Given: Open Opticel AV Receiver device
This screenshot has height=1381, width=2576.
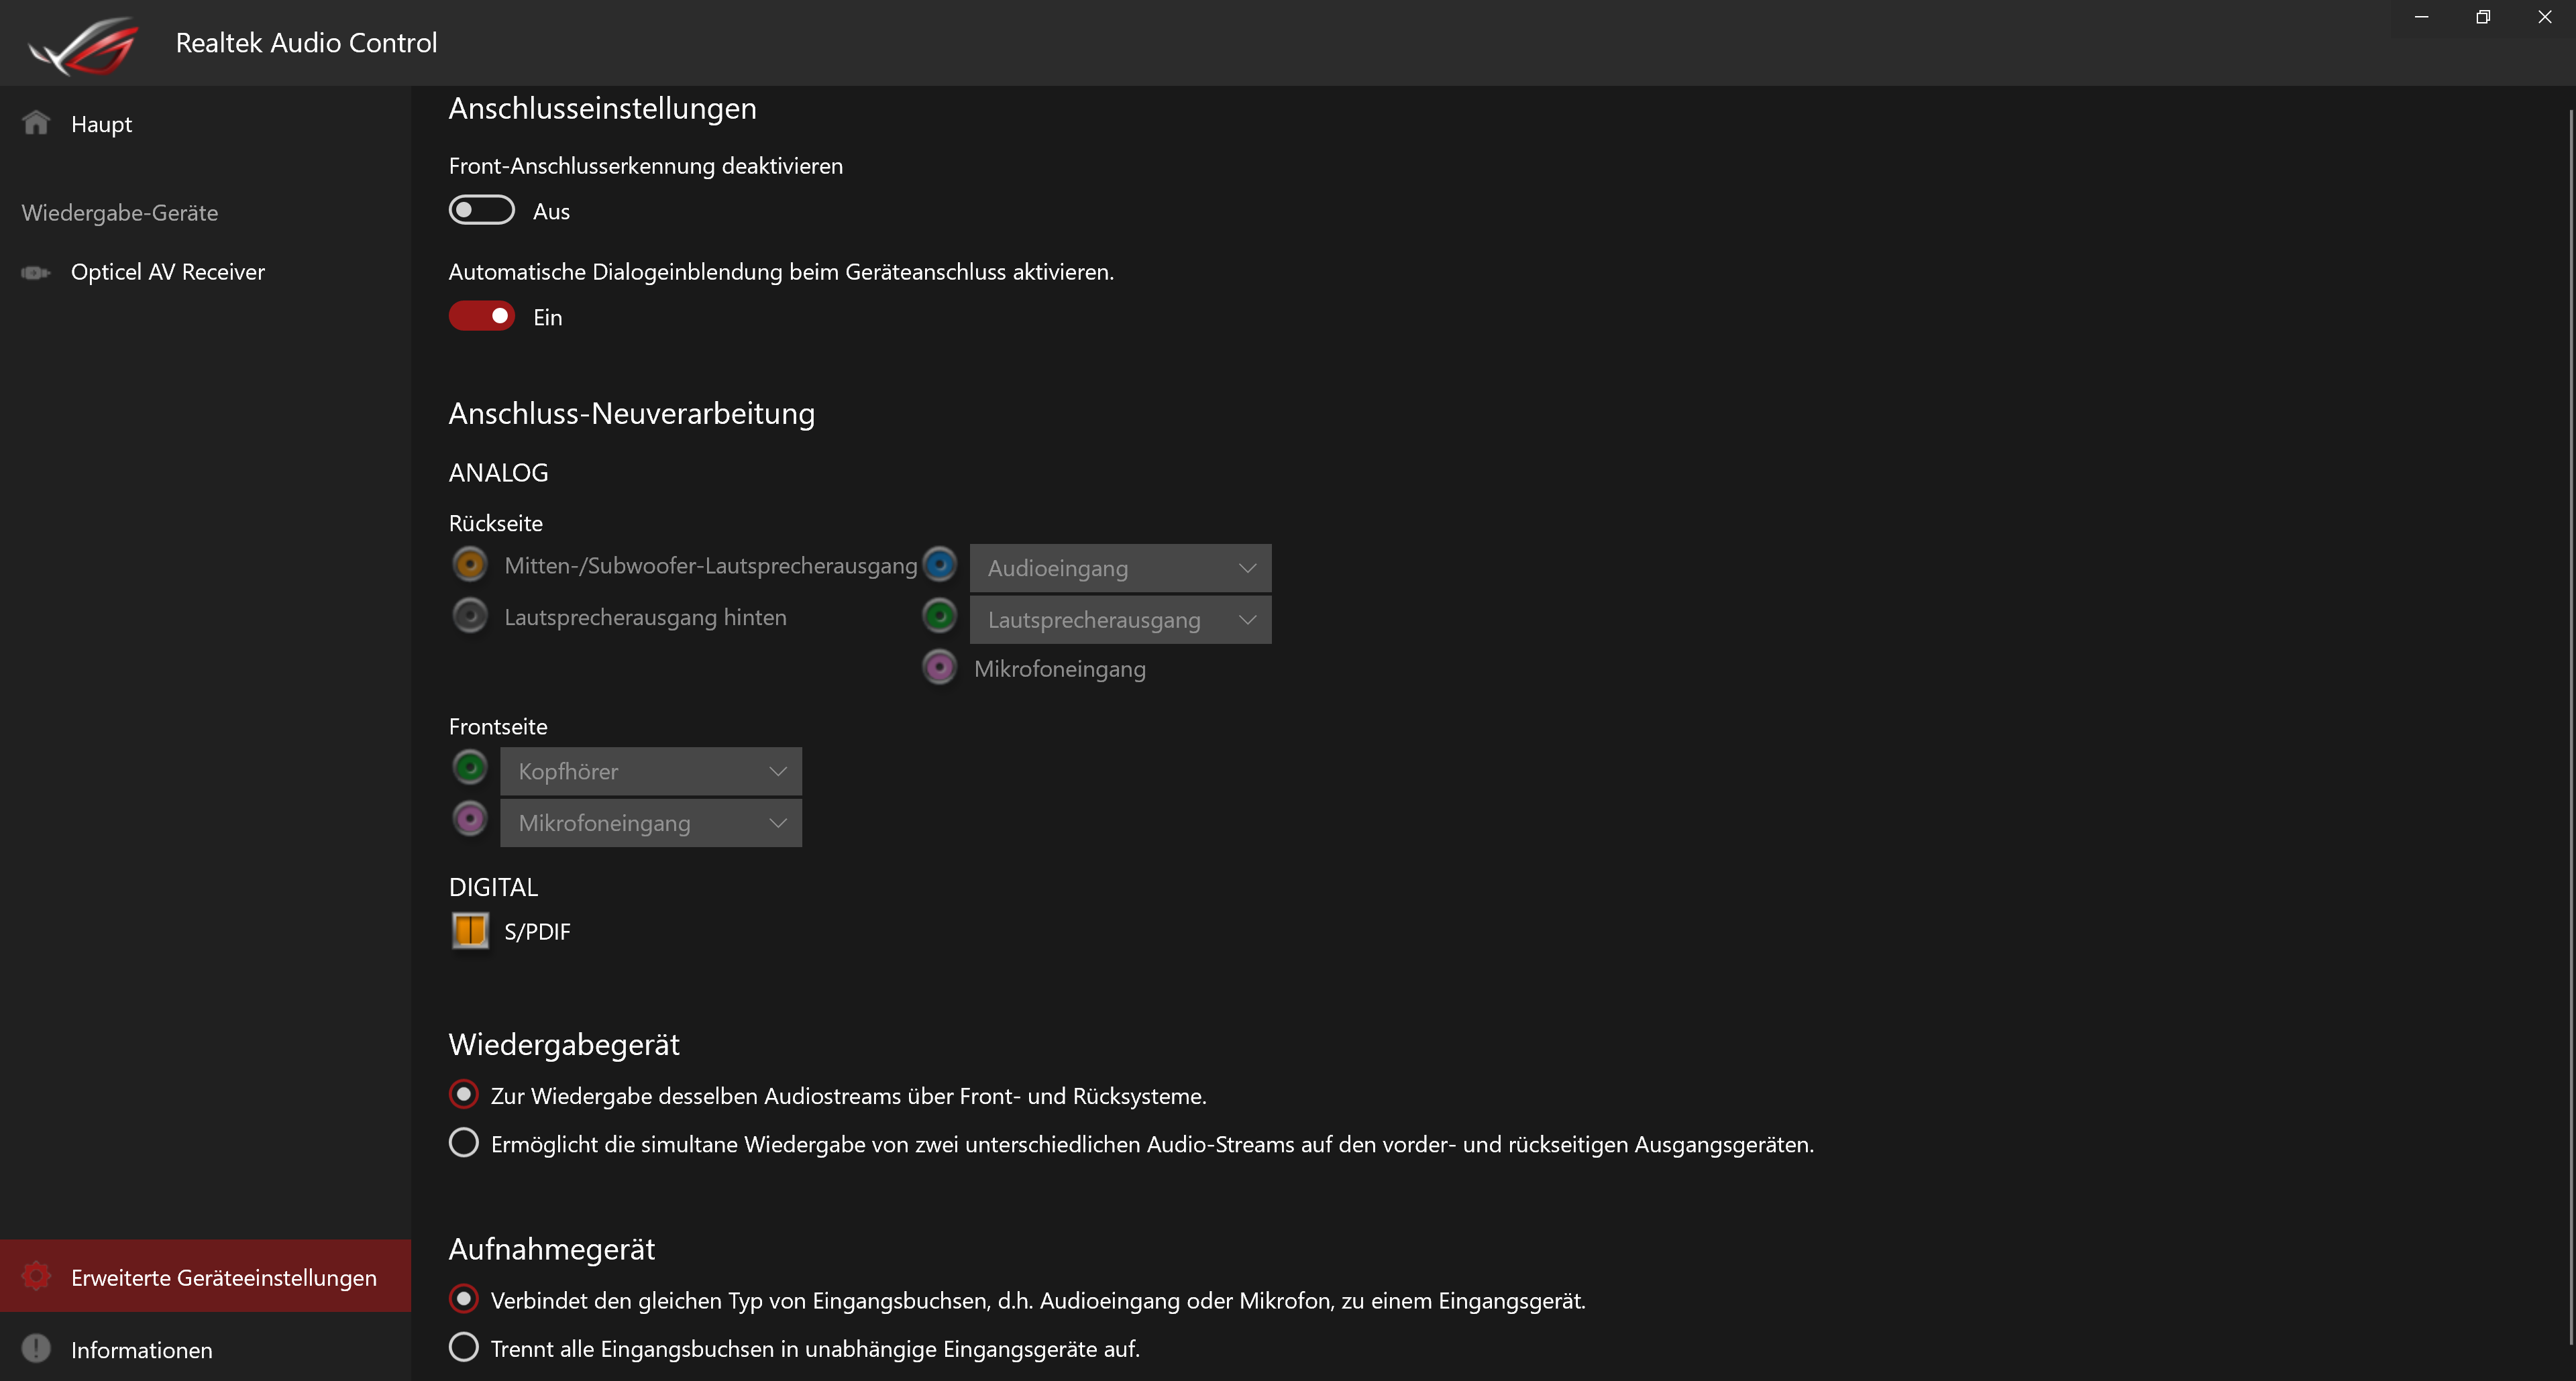Looking at the screenshot, I should coord(167,272).
